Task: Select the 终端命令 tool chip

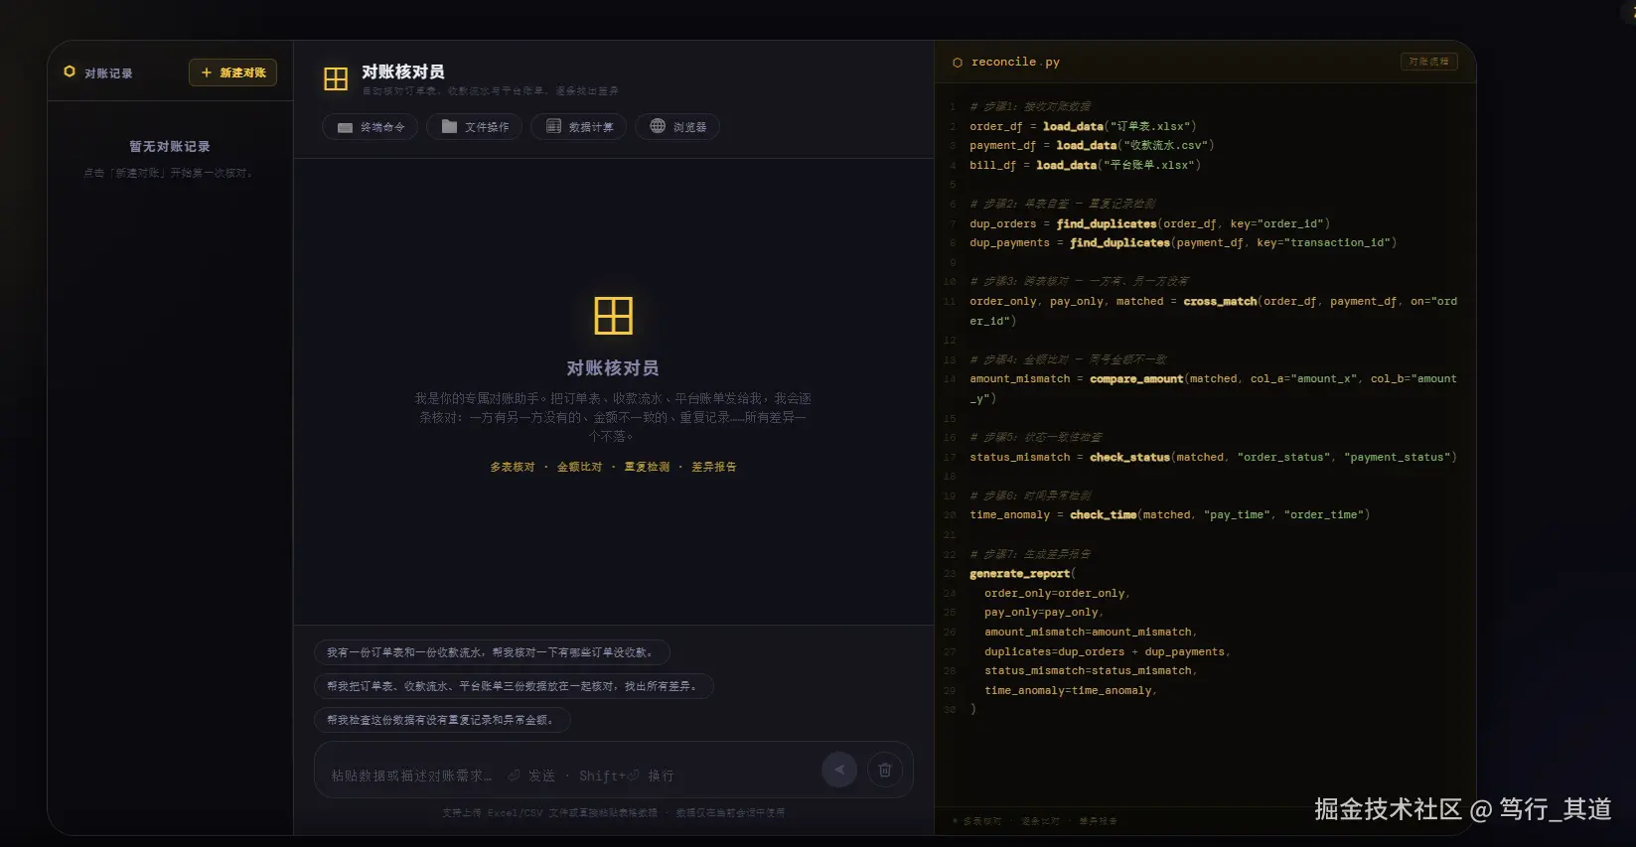Action: (x=370, y=127)
